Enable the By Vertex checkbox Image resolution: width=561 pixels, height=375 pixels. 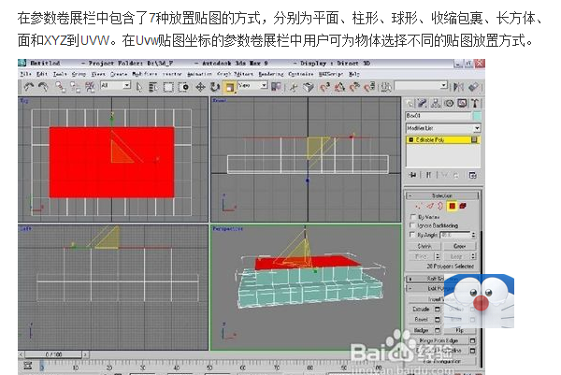tap(413, 217)
